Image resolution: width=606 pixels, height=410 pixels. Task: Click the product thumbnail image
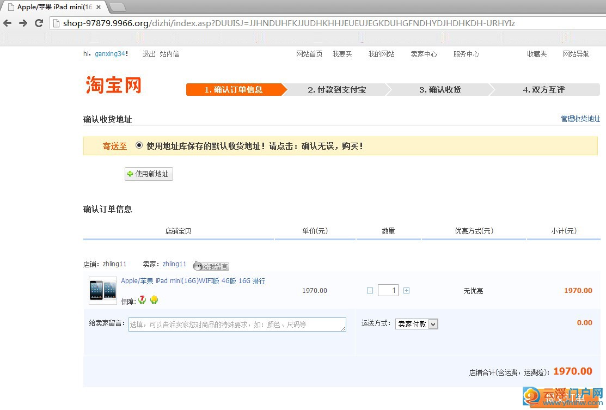coord(102,290)
